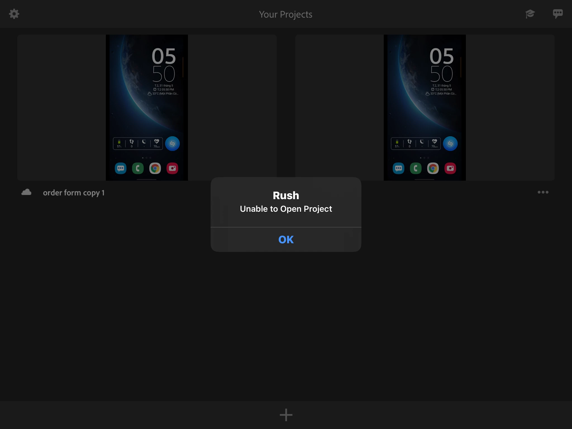Open the left project thumbnail
Viewport: 572px width, 429px height.
pos(147,108)
